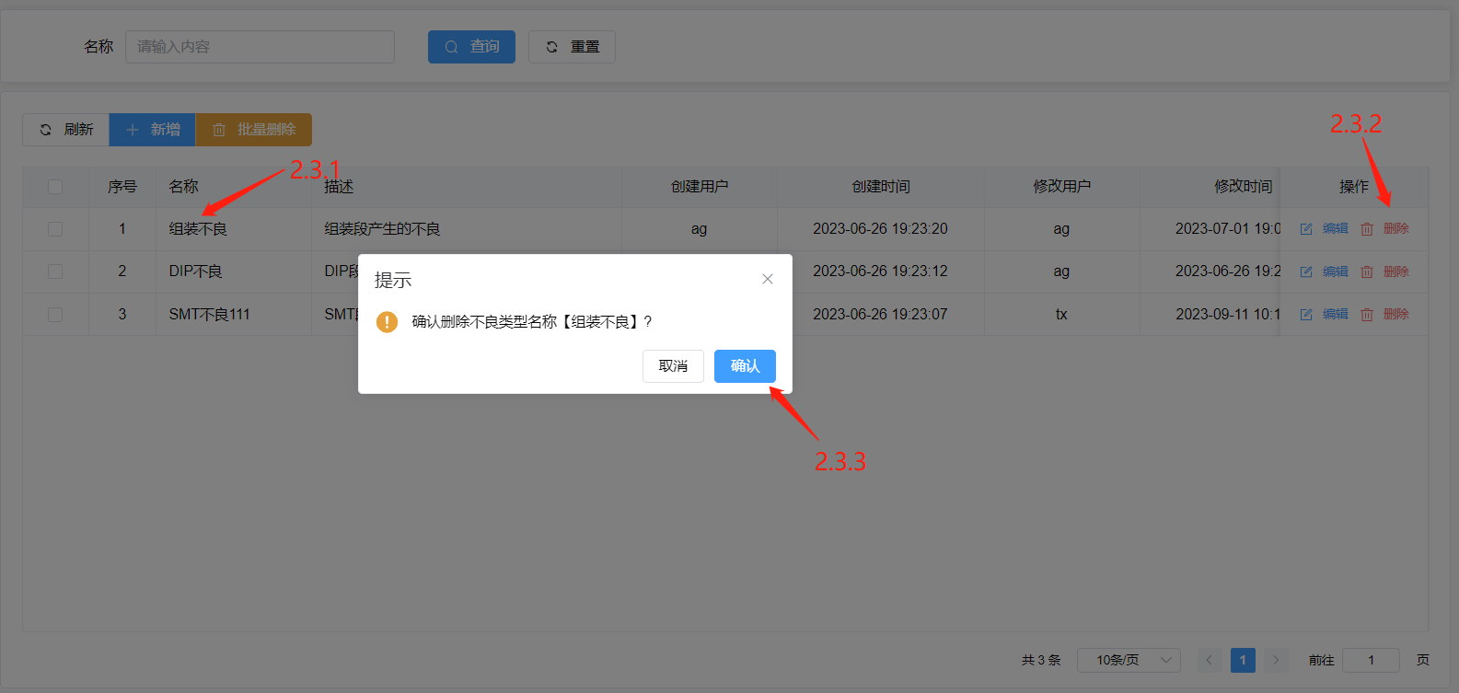Check the checkbox for row 3 SMT不良111
This screenshot has width=1459, height=693.
click(x=55, y=315)
